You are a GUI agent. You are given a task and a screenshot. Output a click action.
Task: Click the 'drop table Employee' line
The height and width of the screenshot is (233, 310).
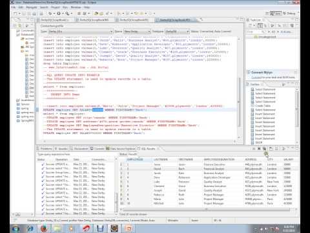[x=61, y=63]
